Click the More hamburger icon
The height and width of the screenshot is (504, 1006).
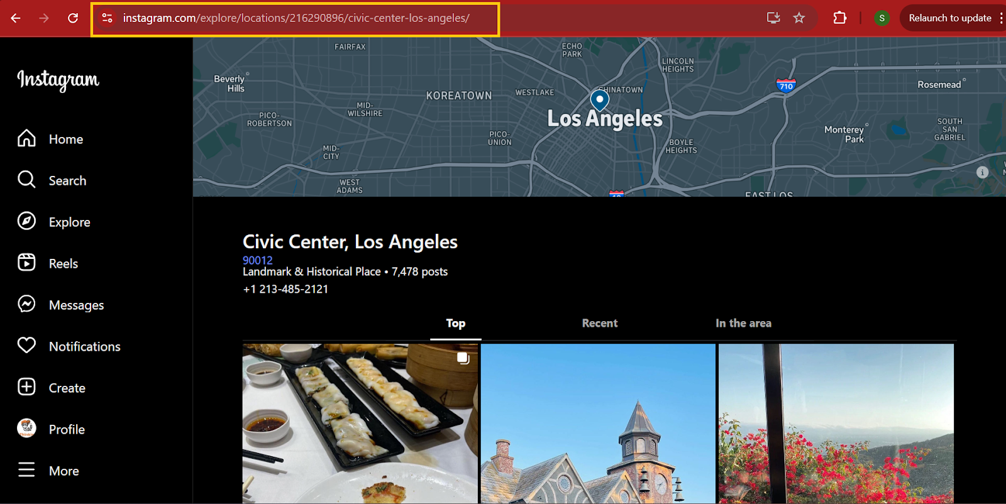(x=26, y=470)
